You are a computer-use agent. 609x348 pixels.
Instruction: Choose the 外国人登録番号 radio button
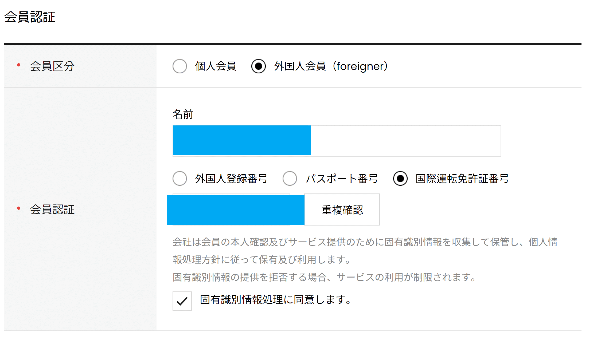pyautogui.click(x=179, y=178)
